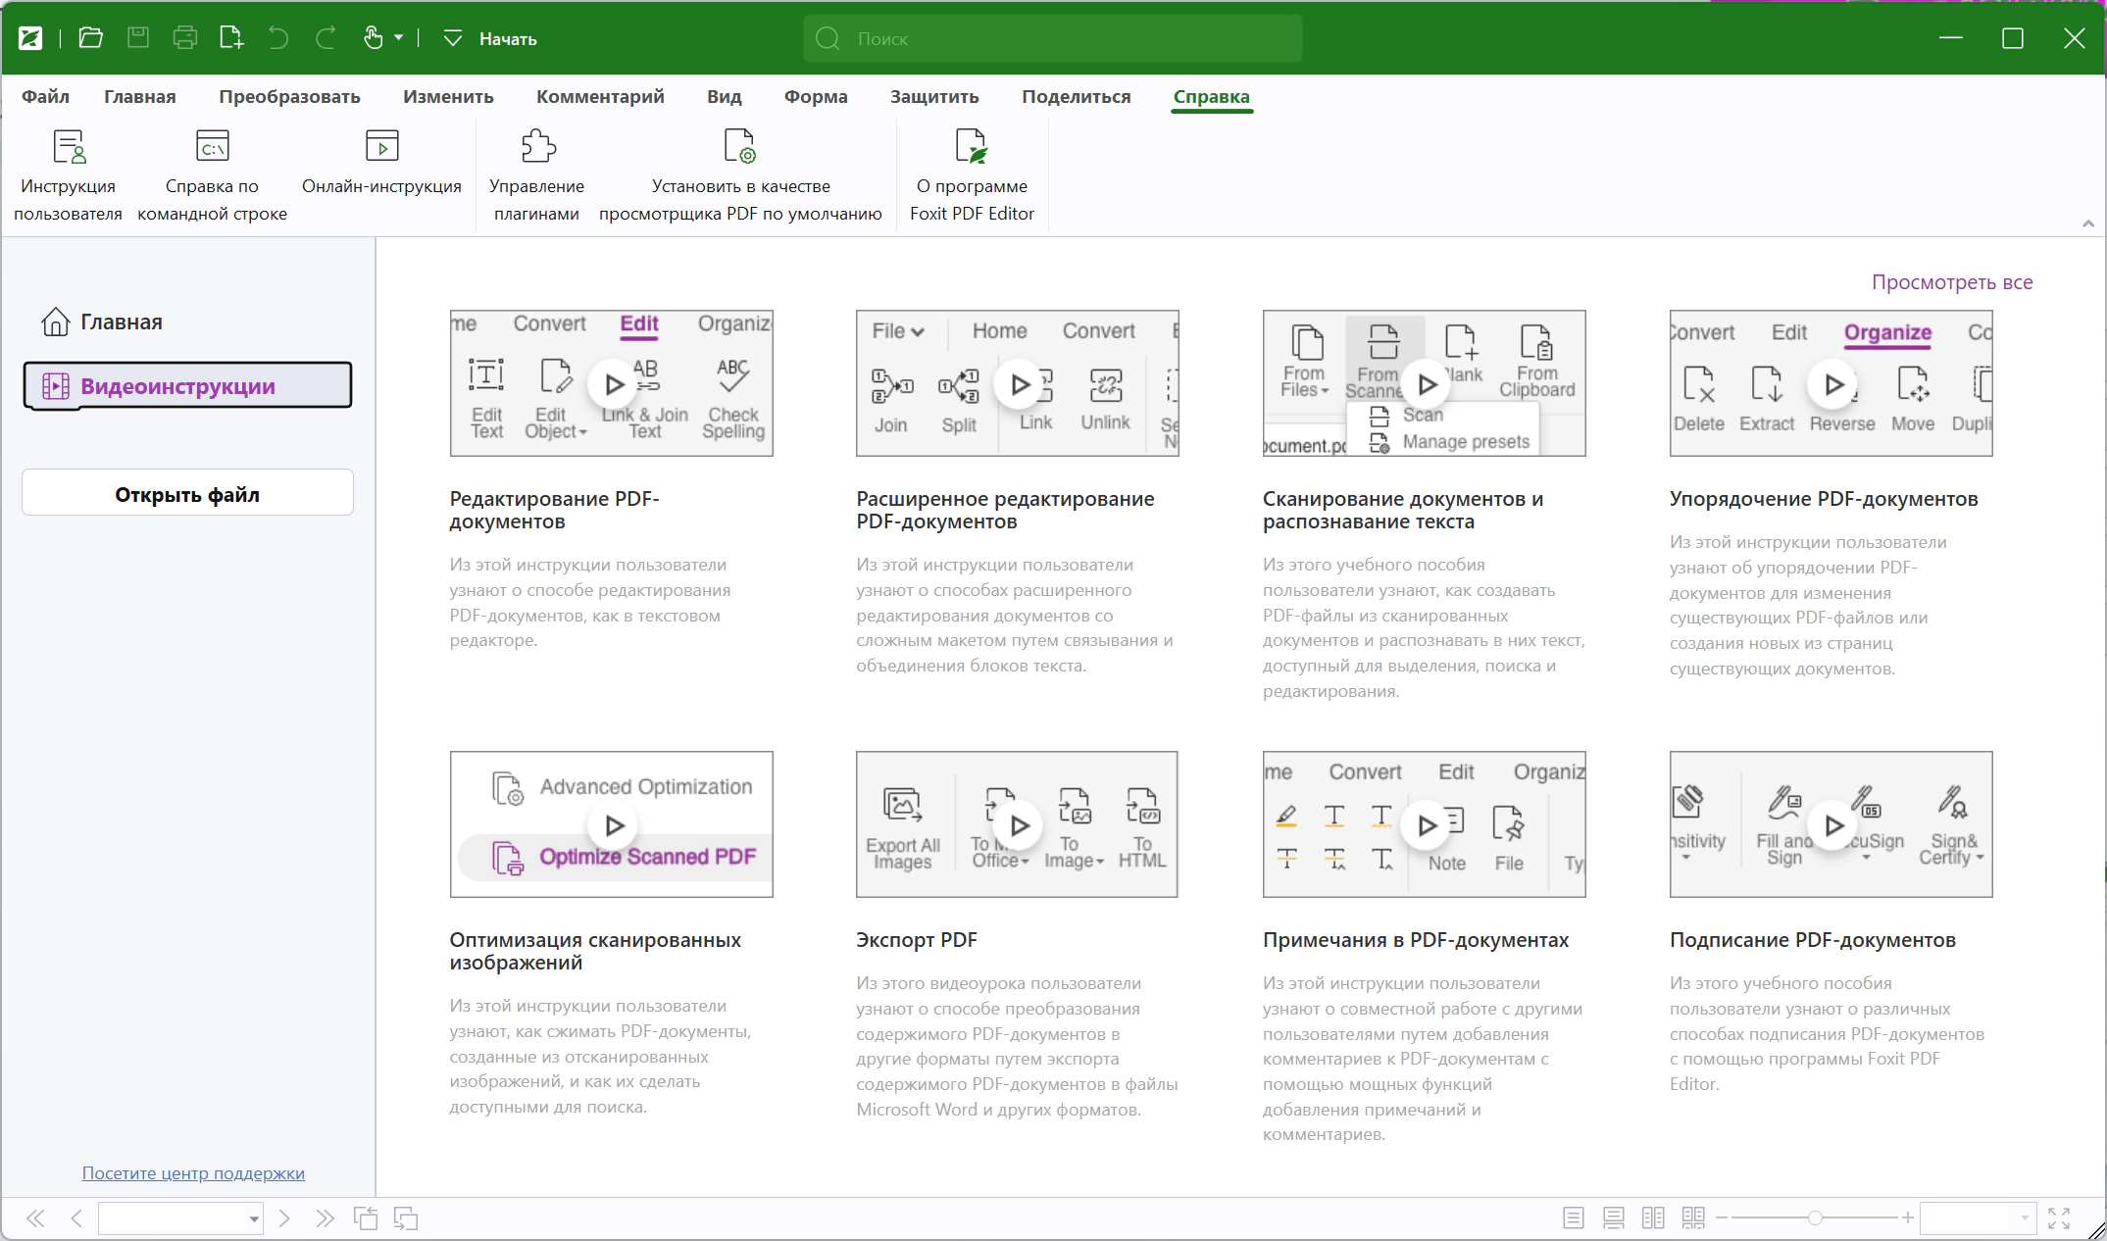Expand the hand tool dropdown arrow
The height and width of the screenshot is (1241, 2107).
pos(399,38)
